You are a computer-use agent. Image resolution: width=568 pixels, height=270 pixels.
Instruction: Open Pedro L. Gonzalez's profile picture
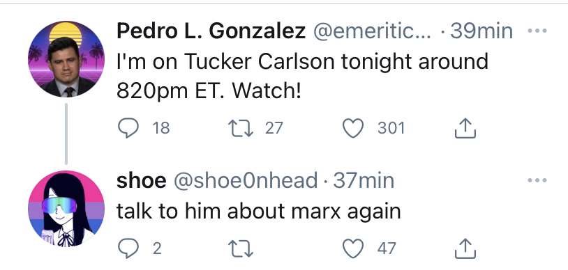click(66, 59)
